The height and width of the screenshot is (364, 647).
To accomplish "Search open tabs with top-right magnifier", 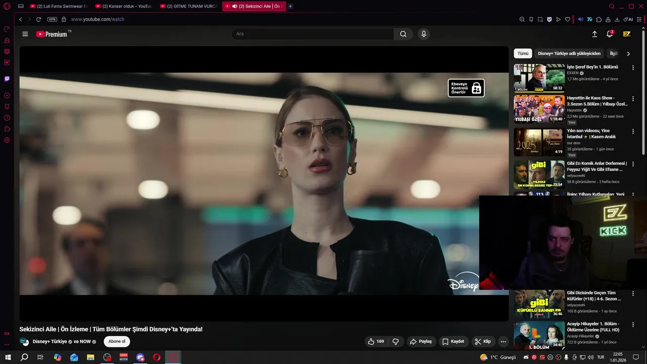I will (x=612, y=6).
